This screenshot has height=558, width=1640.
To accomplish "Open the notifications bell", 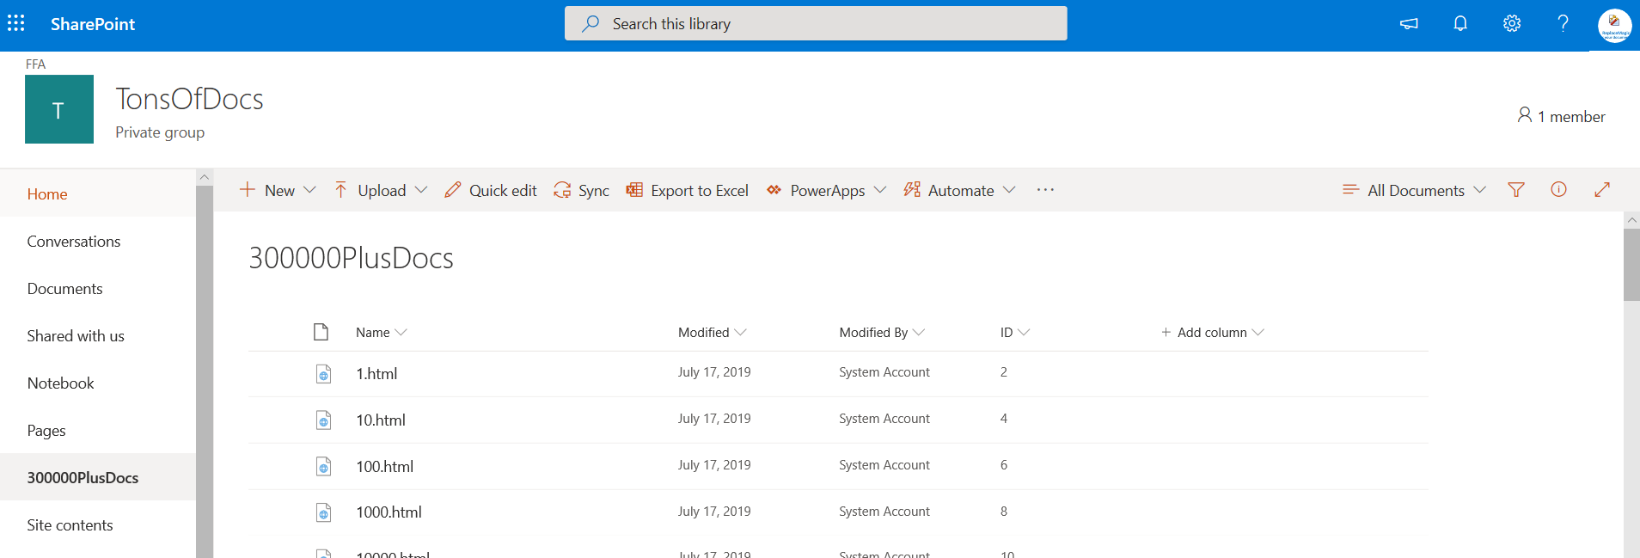I will (1459, 23).
